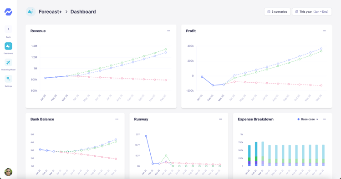Click the green Dec 25 point on Revenue chart
Image resolution: width=341 pixels, height=179 pixels.
tap(166, 49)
